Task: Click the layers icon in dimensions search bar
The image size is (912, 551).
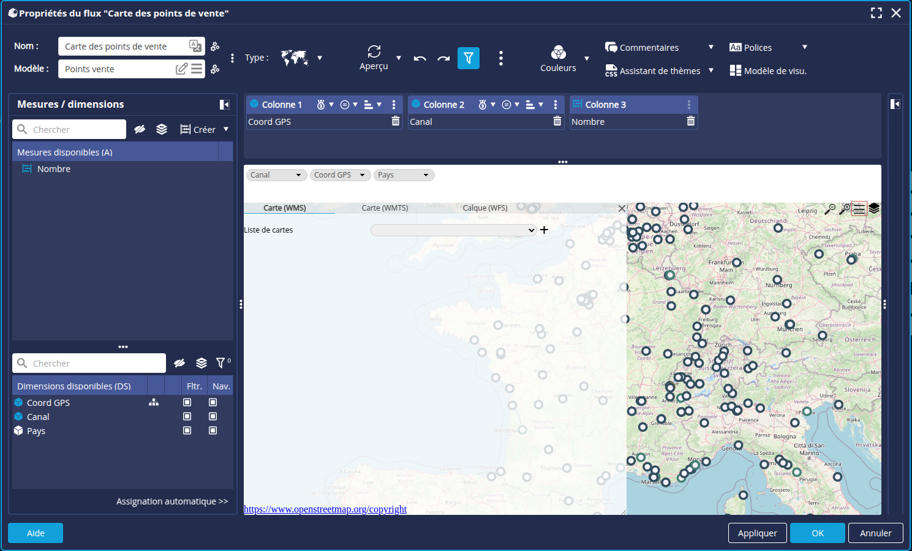Action: [x=202, y=363]
